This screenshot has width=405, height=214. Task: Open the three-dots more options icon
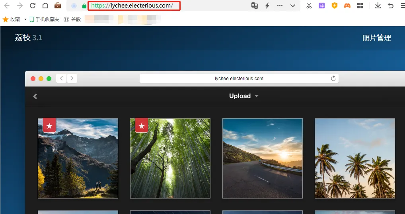coord(280,6)
